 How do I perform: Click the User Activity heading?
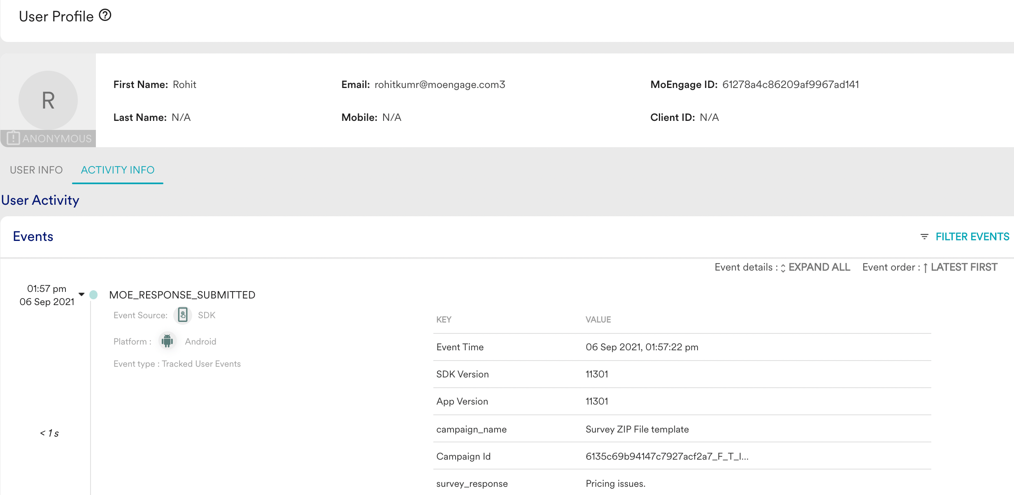point(40,200)
